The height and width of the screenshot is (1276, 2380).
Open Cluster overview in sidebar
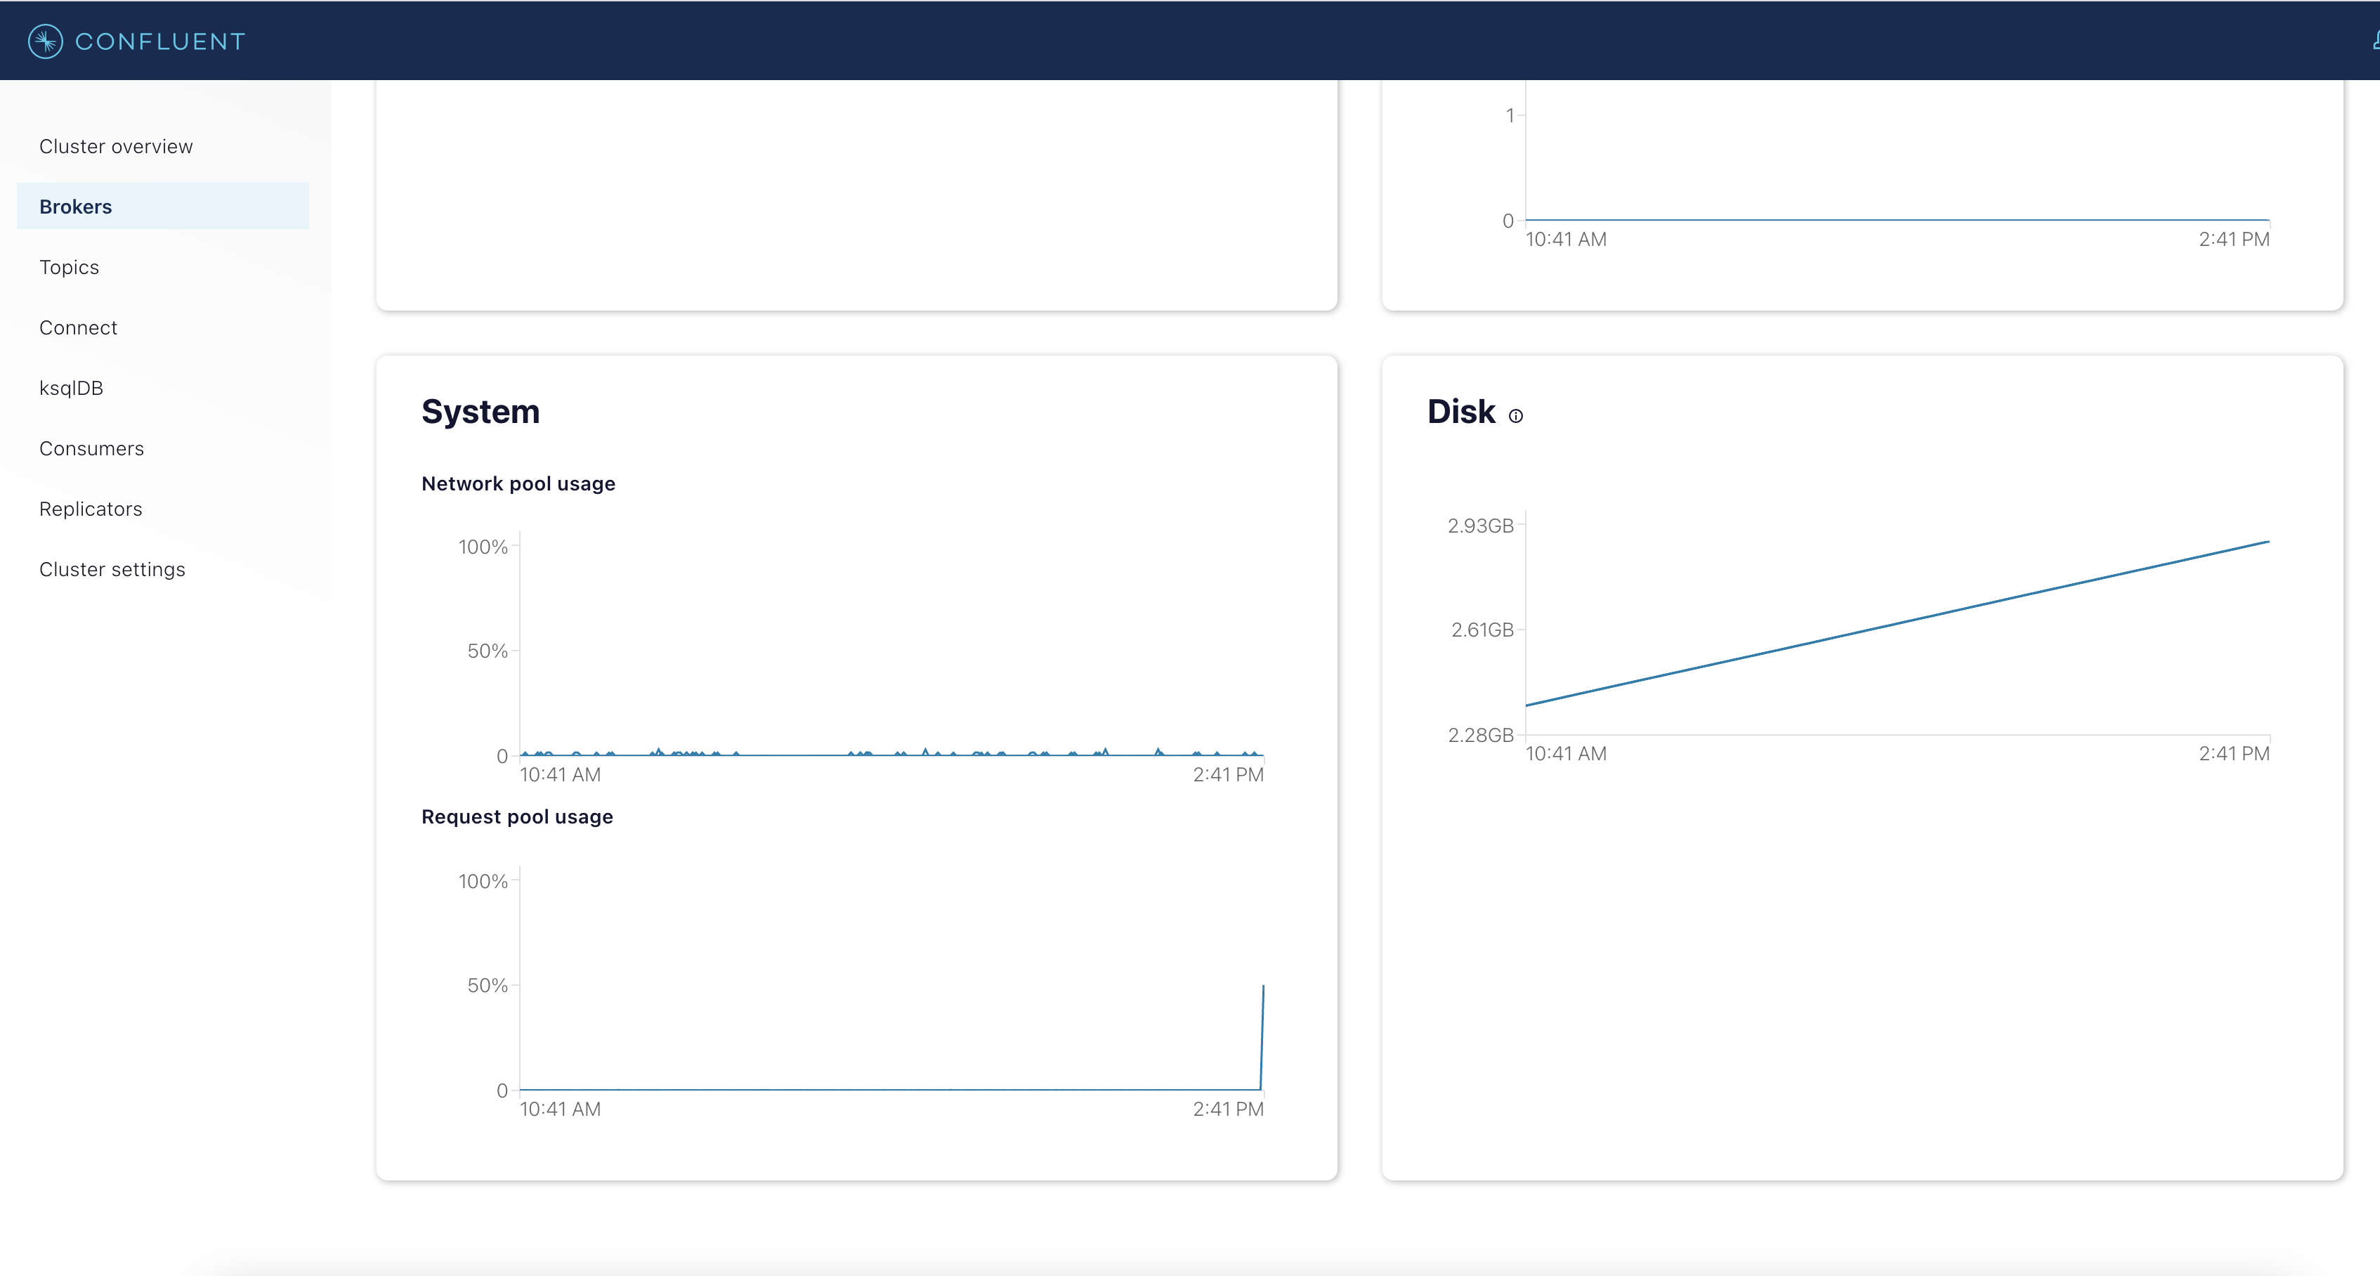pyautogui.click(x=115, y=146)
